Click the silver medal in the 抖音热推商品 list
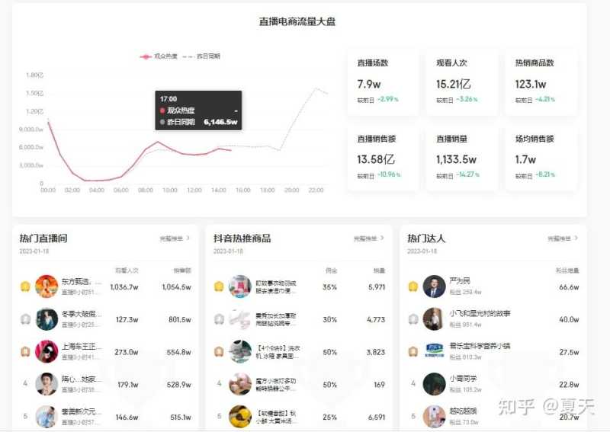This screenshot has width=610, height=432. click(219, 319)
